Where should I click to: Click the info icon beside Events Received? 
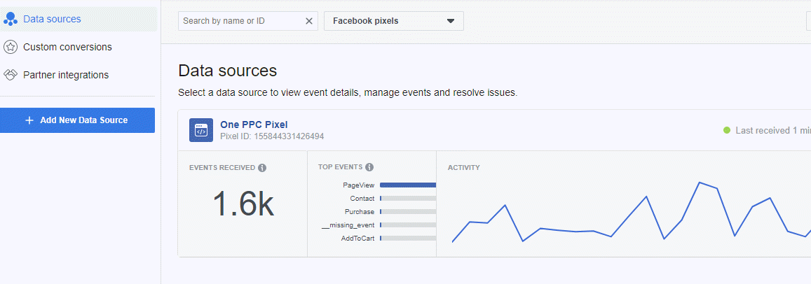pyautogui.click(x=262, y=168)
